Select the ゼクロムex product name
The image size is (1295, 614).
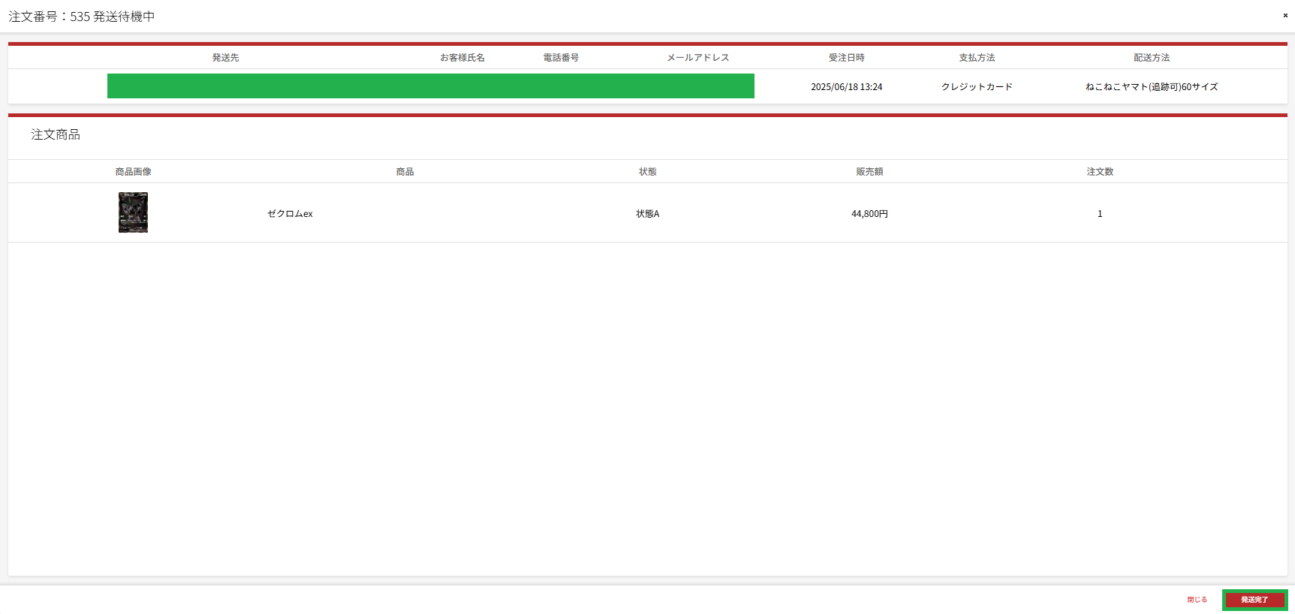coord(290,214)
